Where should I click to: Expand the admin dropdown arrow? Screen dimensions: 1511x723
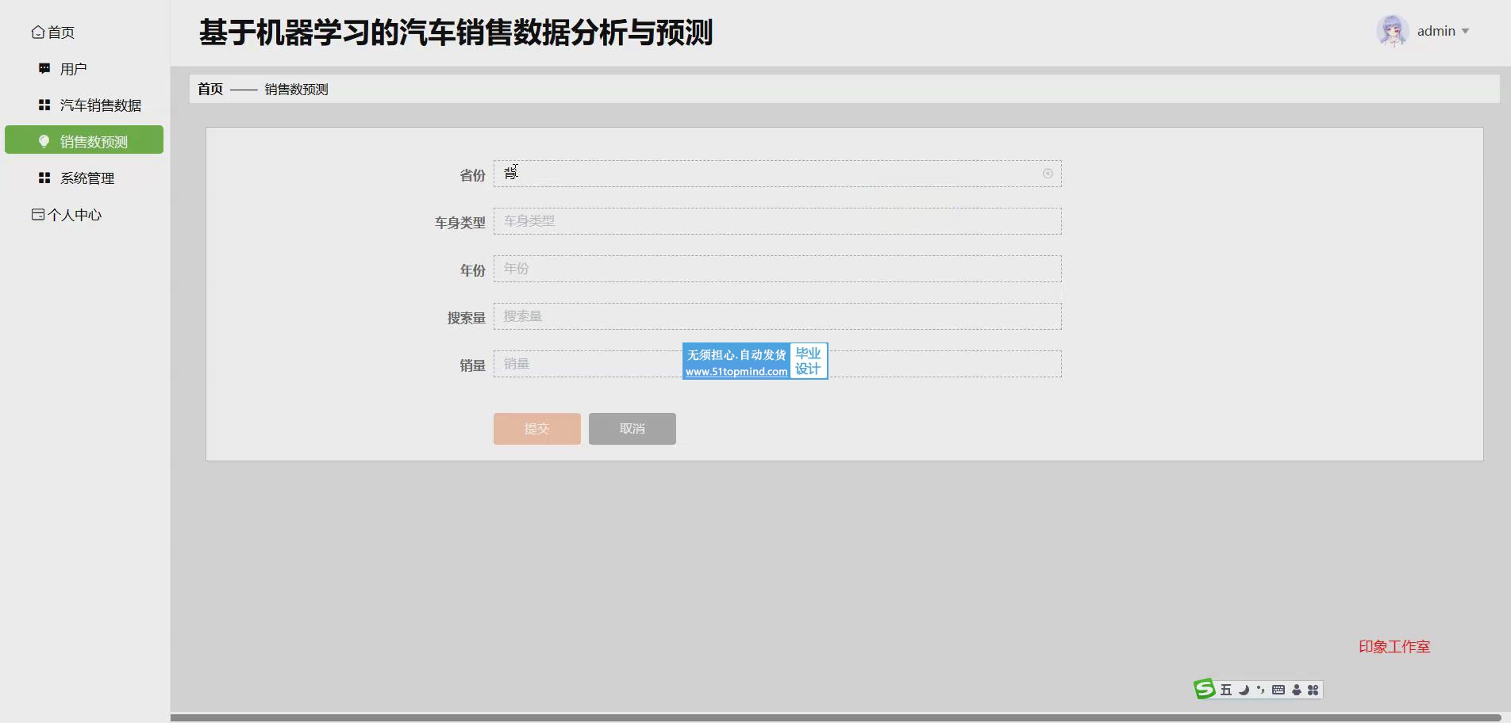click(x=1465, y=32)
